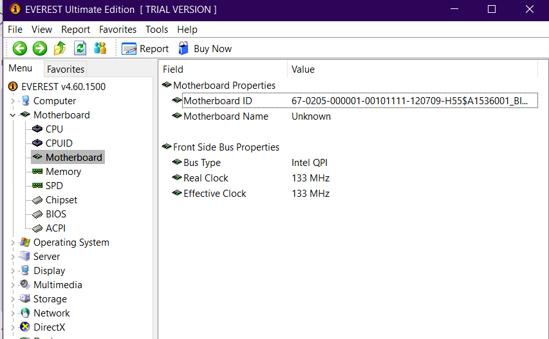
Task: Click the Operating System Windows flag icon
Action: (x=25, y=242)
